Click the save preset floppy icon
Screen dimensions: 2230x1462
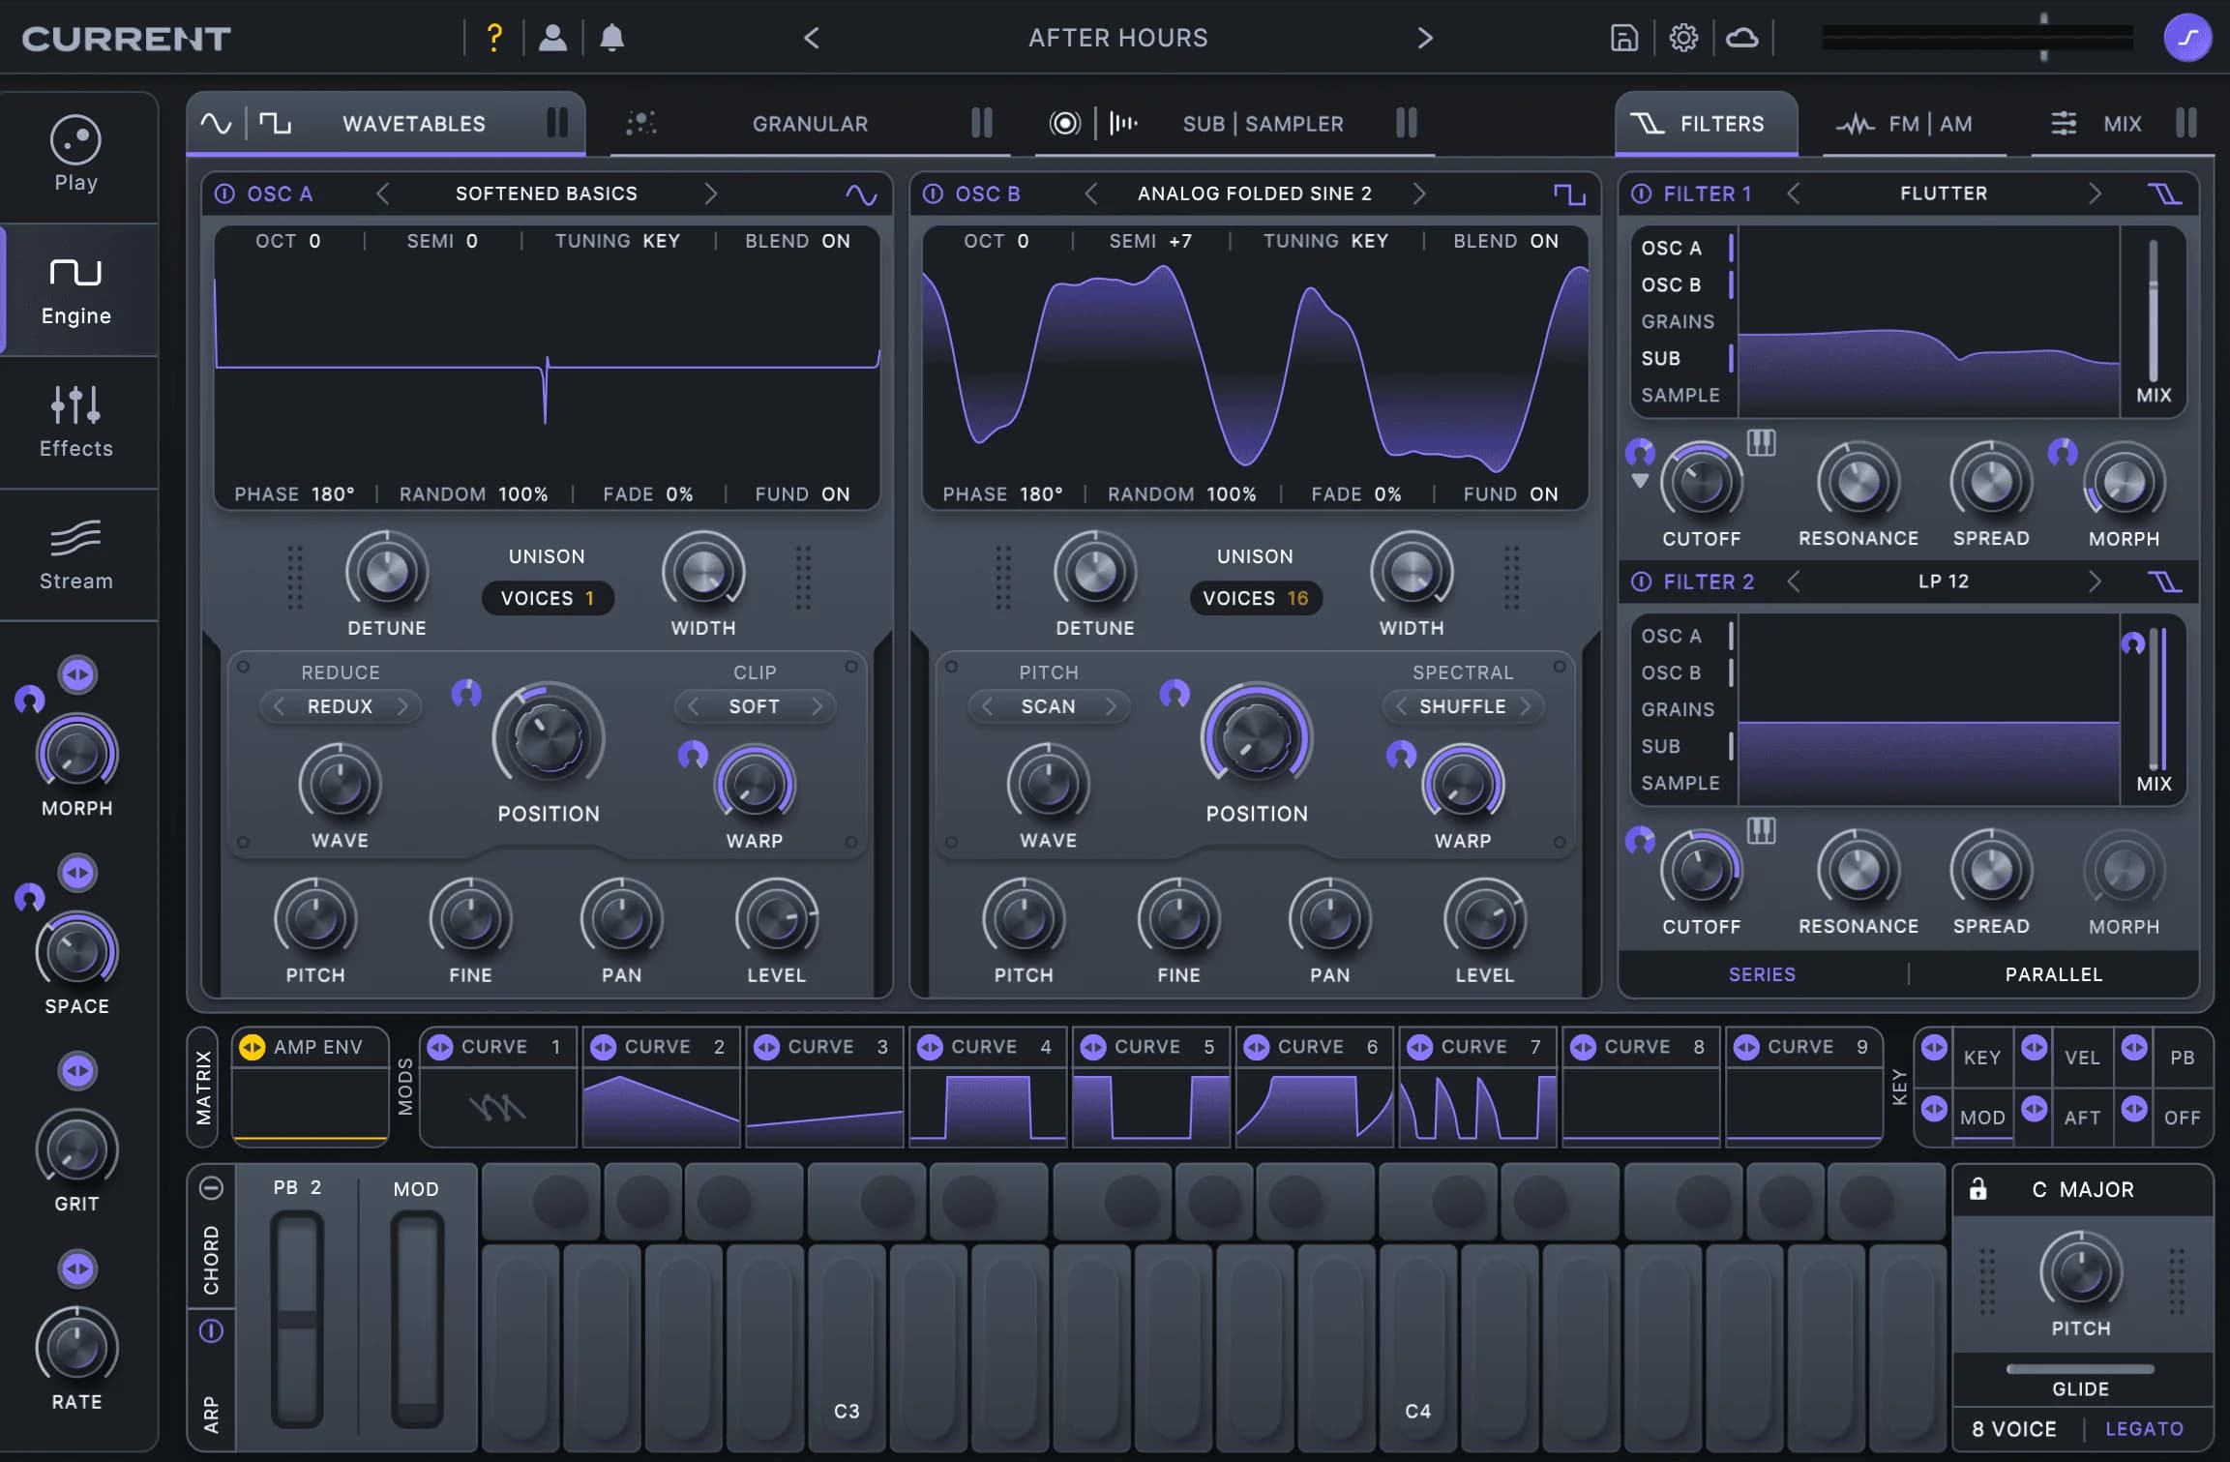[x=1623, y=38]
